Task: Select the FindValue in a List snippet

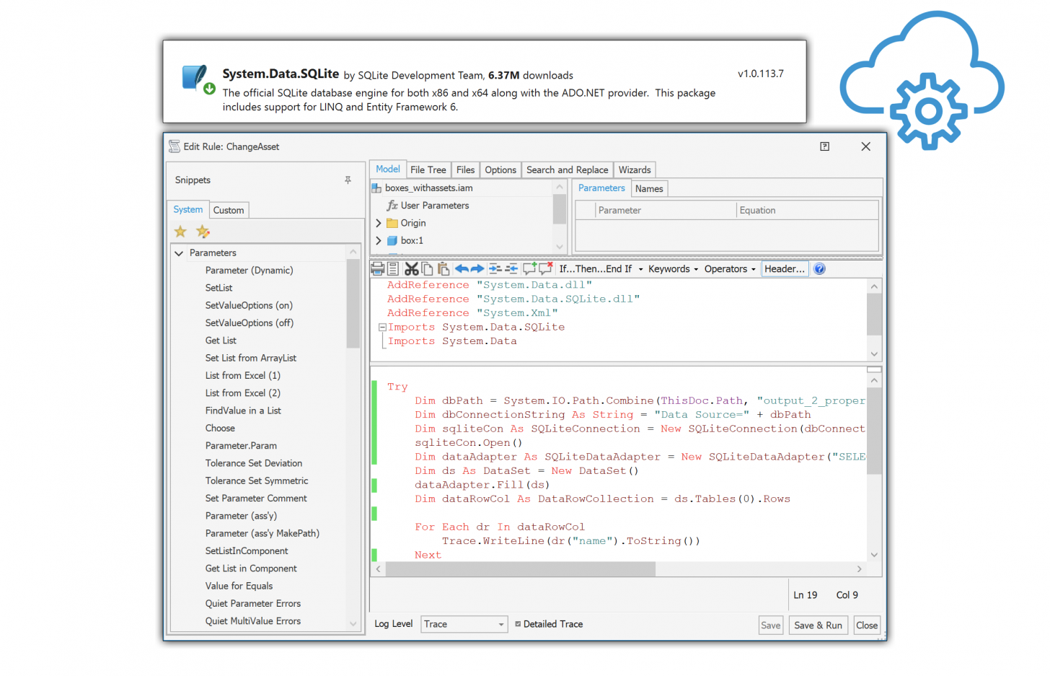Action: [243, 411]
